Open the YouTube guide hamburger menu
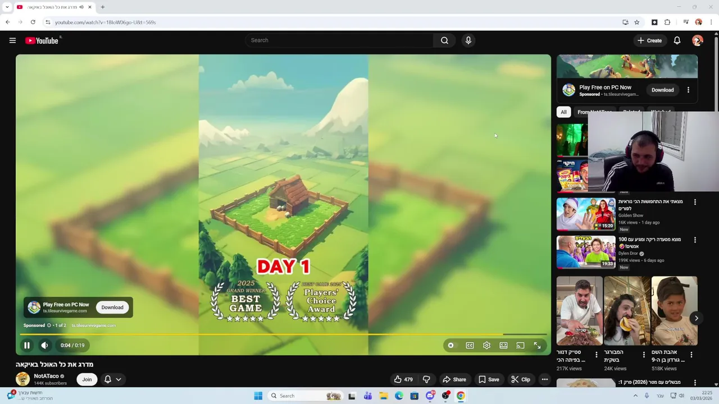The width and height of the screenshot is (719, 404). pos(12,40)
